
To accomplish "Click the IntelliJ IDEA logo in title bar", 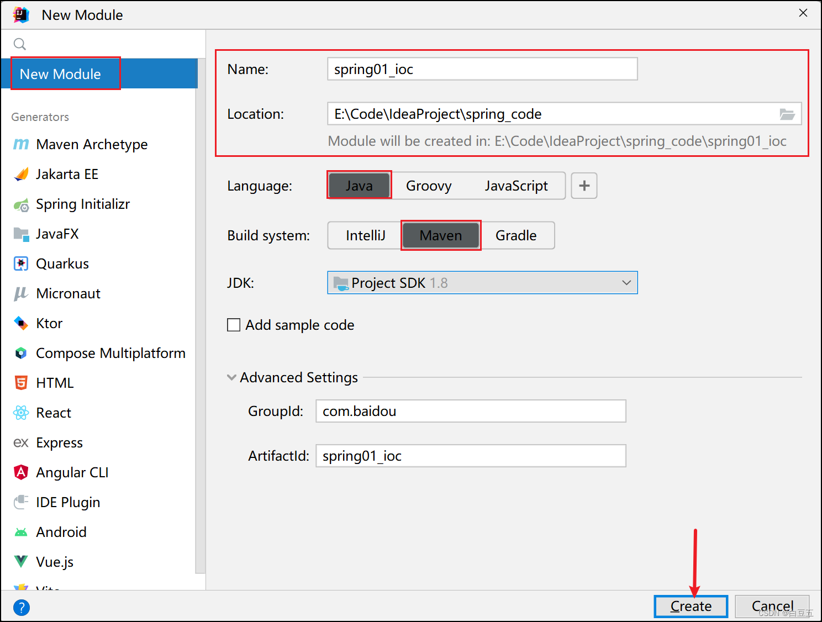I will point(21,15).
